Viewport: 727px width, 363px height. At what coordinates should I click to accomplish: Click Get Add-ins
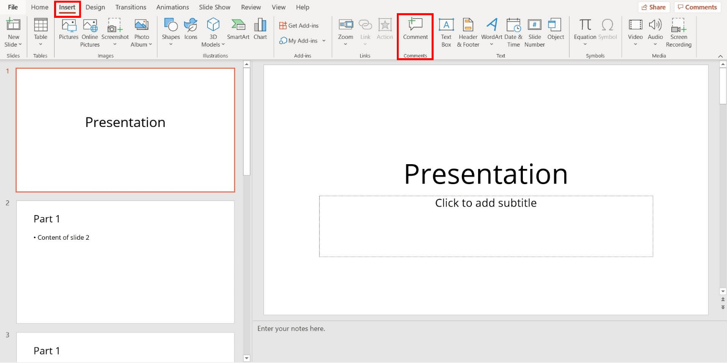coord(299,26)
